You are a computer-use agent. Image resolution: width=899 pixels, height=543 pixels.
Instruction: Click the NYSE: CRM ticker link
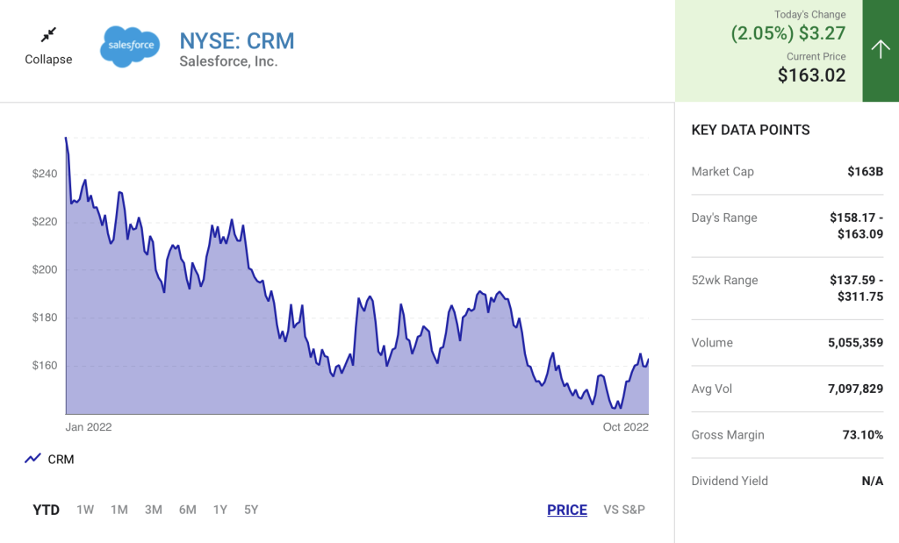(x=237, y=41)
